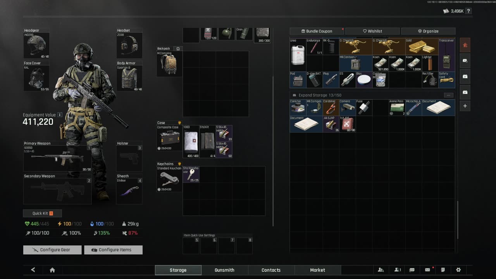
Task: Select the Urea canister item
Action: 298,55
